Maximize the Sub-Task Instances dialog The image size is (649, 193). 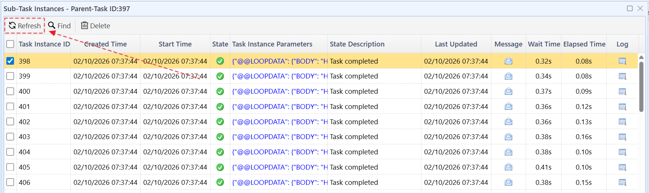tap(630, 9)
